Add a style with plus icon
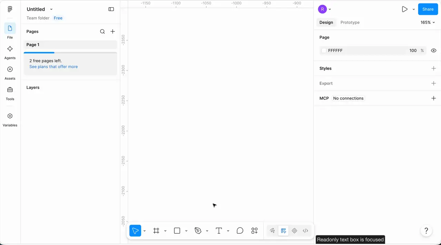Viewport: 441px width, 245px height. pyautogui.click(x=434, y=68)
